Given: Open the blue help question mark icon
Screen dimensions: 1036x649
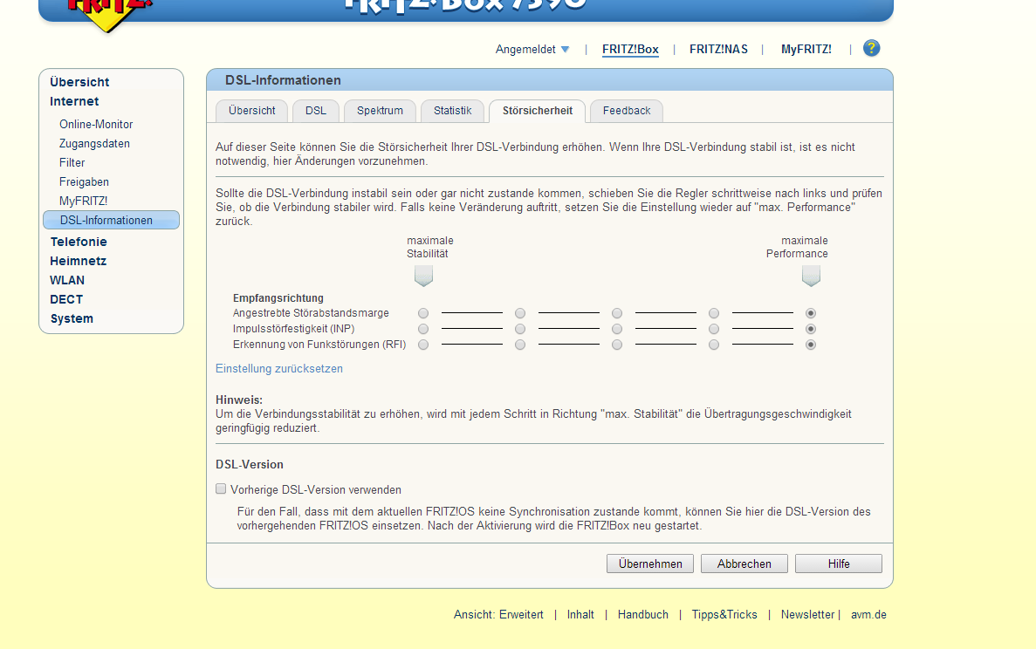Looking at the screenshot, I should coord(872,48).
